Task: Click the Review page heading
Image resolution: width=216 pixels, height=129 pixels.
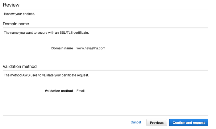Action: pos(11,5)
